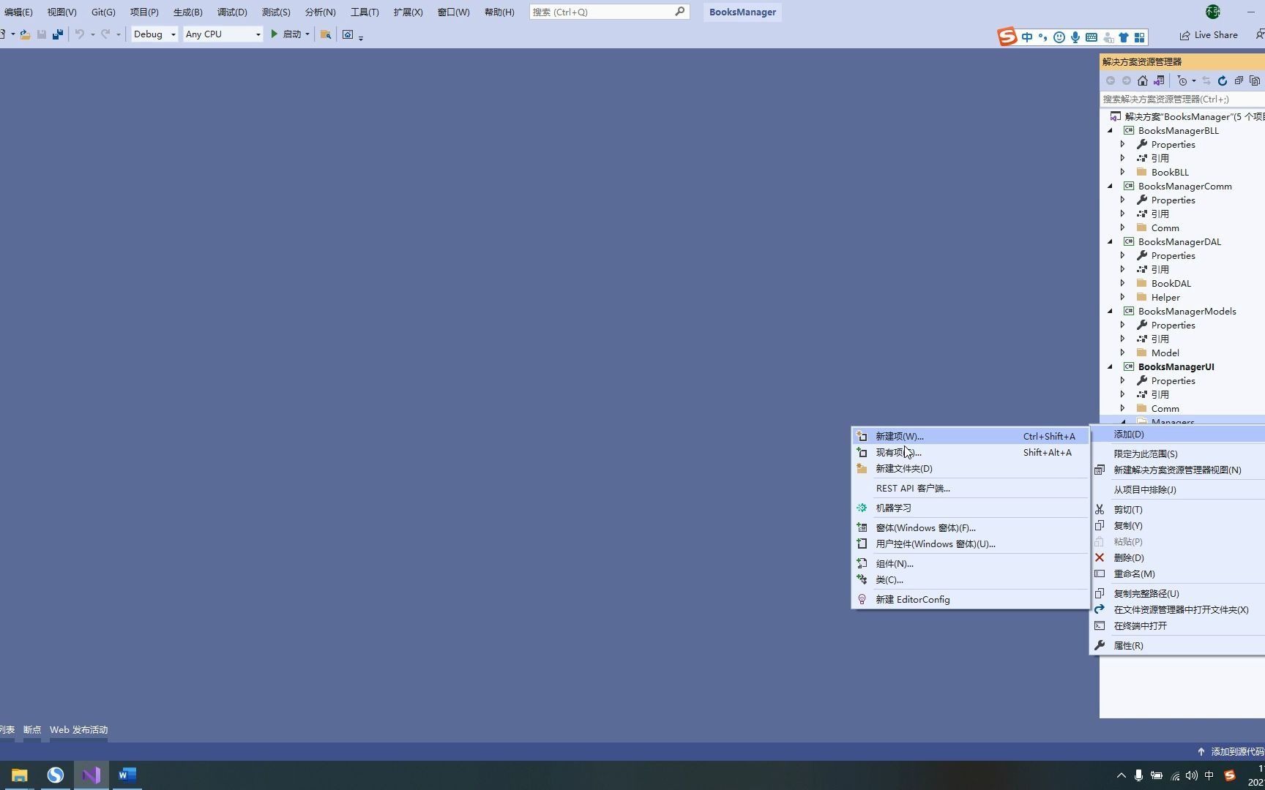
Task: Expand the Helper folder
Action: tap(1123, 297)
